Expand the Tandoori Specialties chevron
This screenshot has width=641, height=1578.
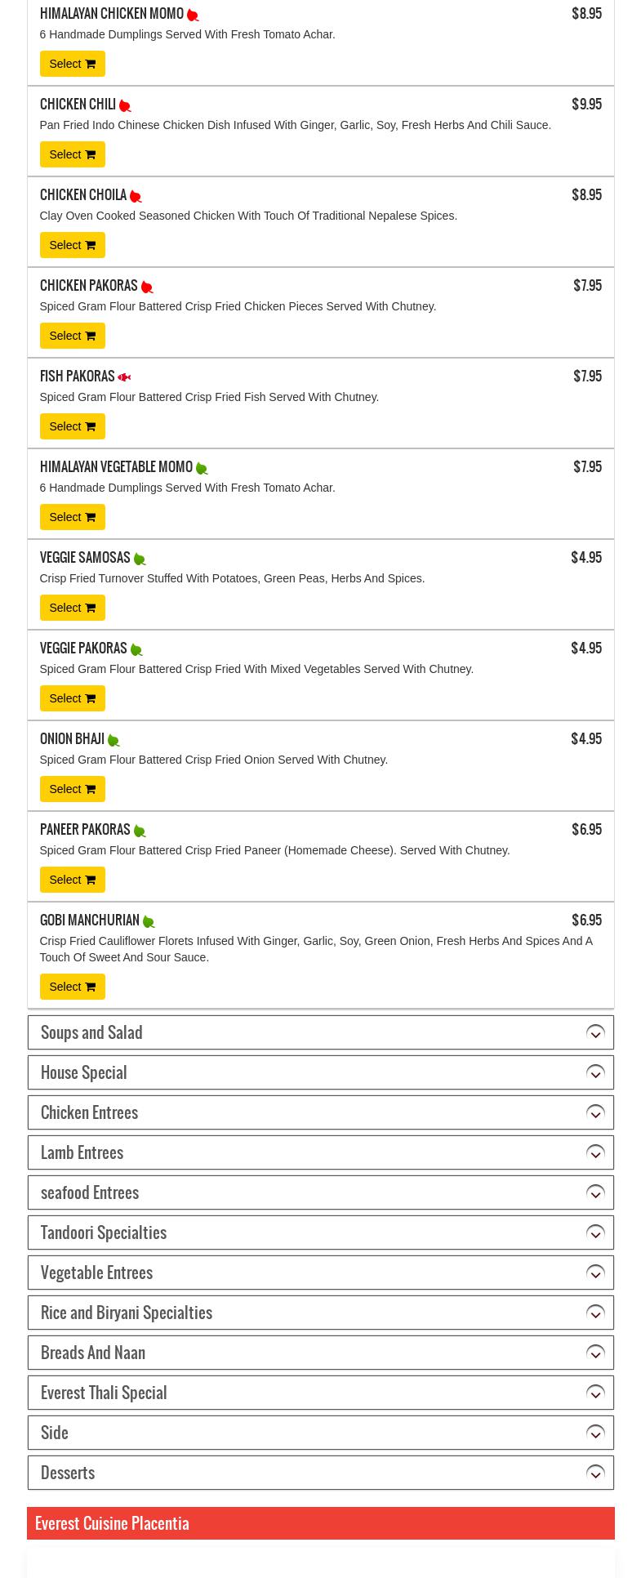click(595, 1233)
